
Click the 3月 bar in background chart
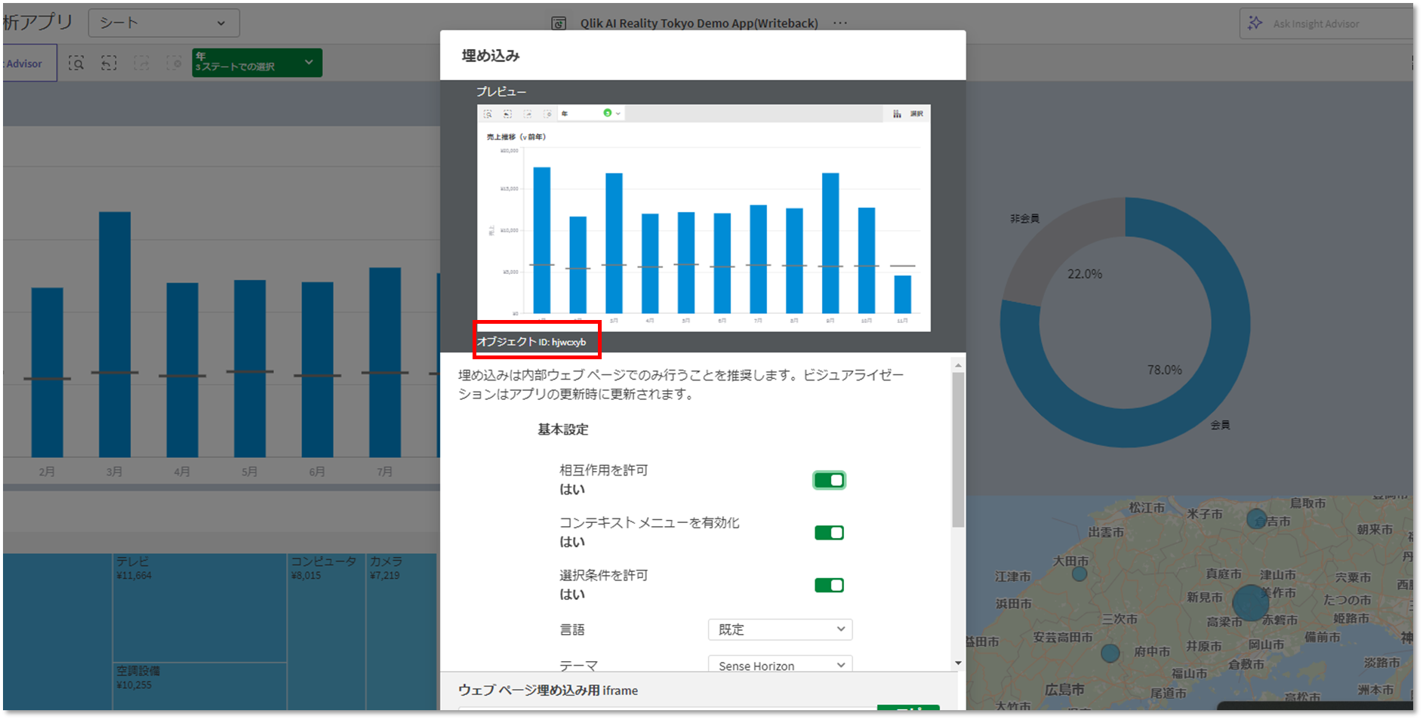tap(115, 334)
